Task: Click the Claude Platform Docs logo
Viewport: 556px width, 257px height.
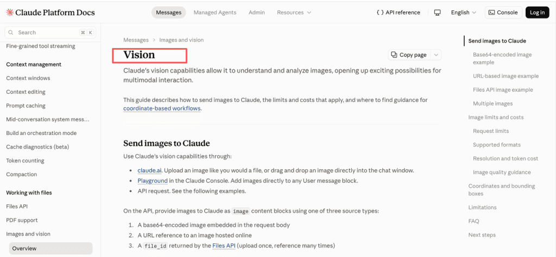Action: point(50,12)
